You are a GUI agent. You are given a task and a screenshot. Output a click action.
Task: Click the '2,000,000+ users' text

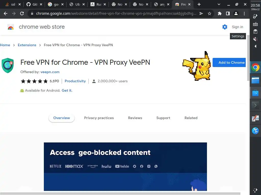112,81
